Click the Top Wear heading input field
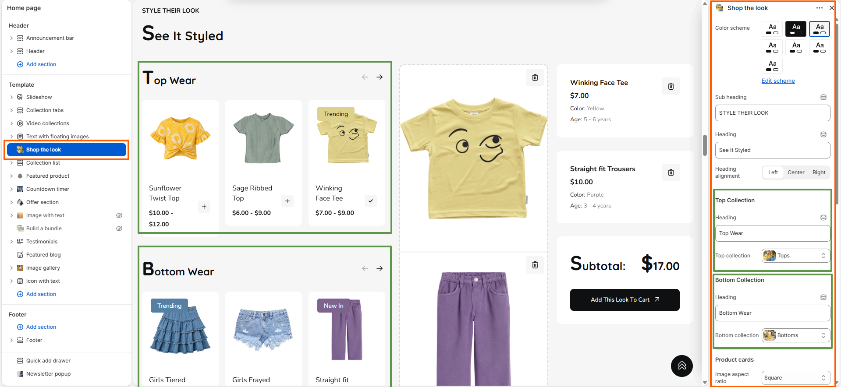This screenshot has width=841, height=387. 773,233
